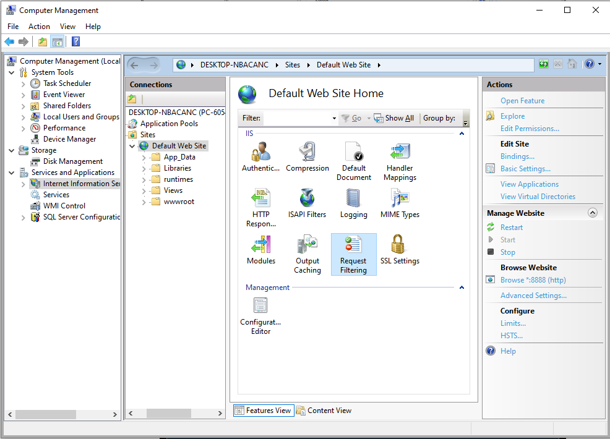Collapse the Storage node
This screenshot has height=439, width=610.
pyautogui.click(x=12, y=150)
